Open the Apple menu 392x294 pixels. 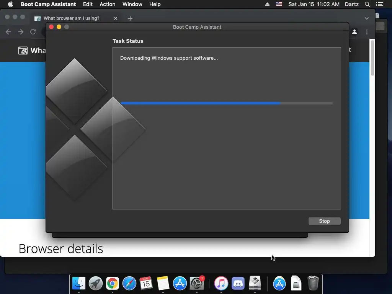coord(10,4)
